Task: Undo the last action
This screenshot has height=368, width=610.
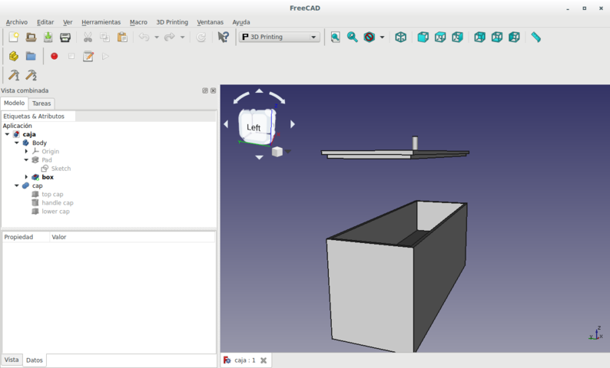Action: [x=144, y=38]
